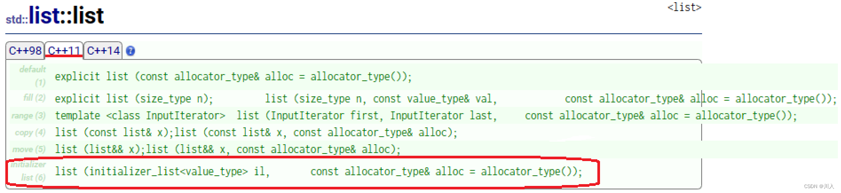
Task: Select the range (3) constructor label
Action: [x=28, y=115]
